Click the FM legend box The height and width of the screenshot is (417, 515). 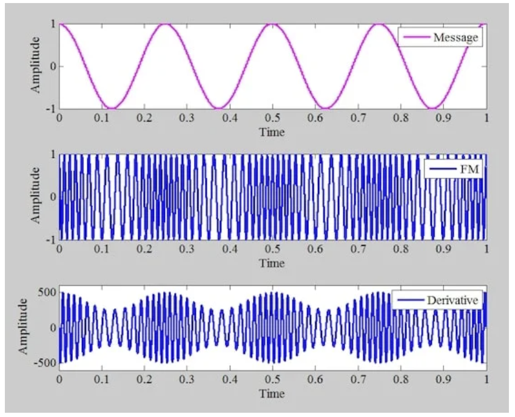(x=453, y=169)
